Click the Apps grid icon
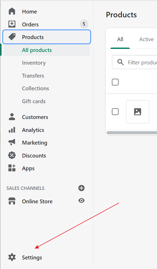The image size is (157, 269). click(x=12, y=168)
